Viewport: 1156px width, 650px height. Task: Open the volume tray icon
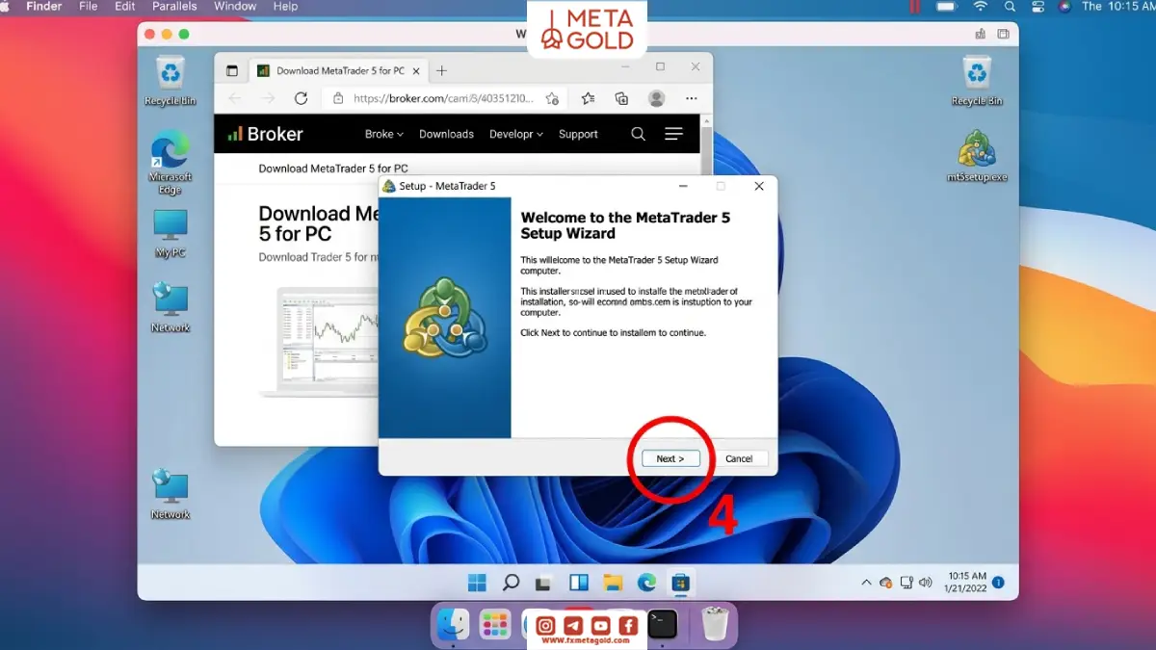point(926,583)
